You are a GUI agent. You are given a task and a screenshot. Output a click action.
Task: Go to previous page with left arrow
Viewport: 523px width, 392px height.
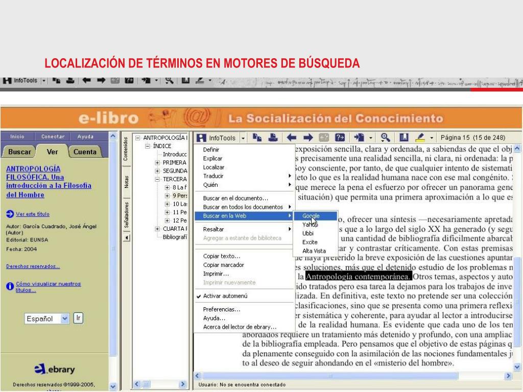coord(292,137)
